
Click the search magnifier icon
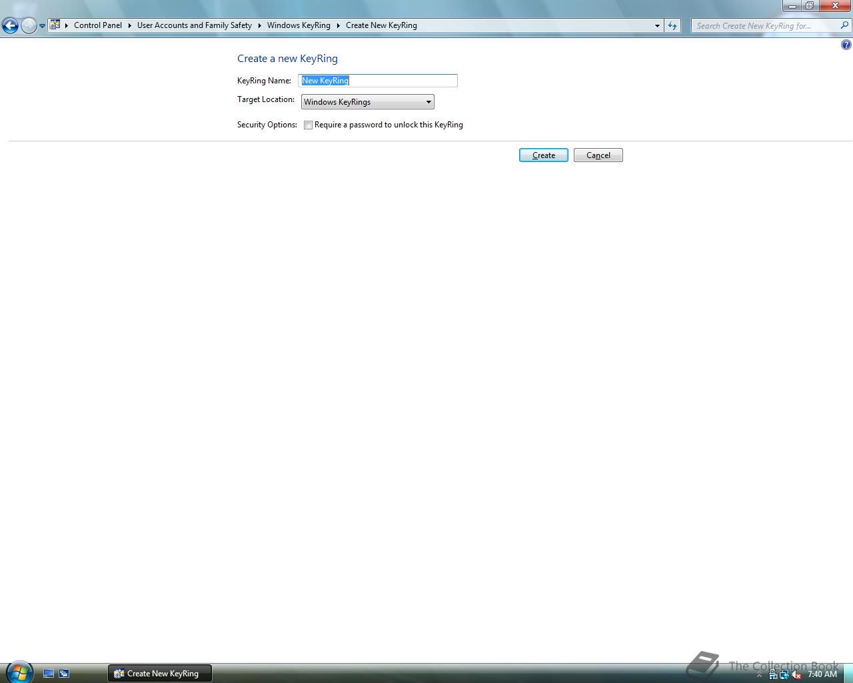(844, 25)
